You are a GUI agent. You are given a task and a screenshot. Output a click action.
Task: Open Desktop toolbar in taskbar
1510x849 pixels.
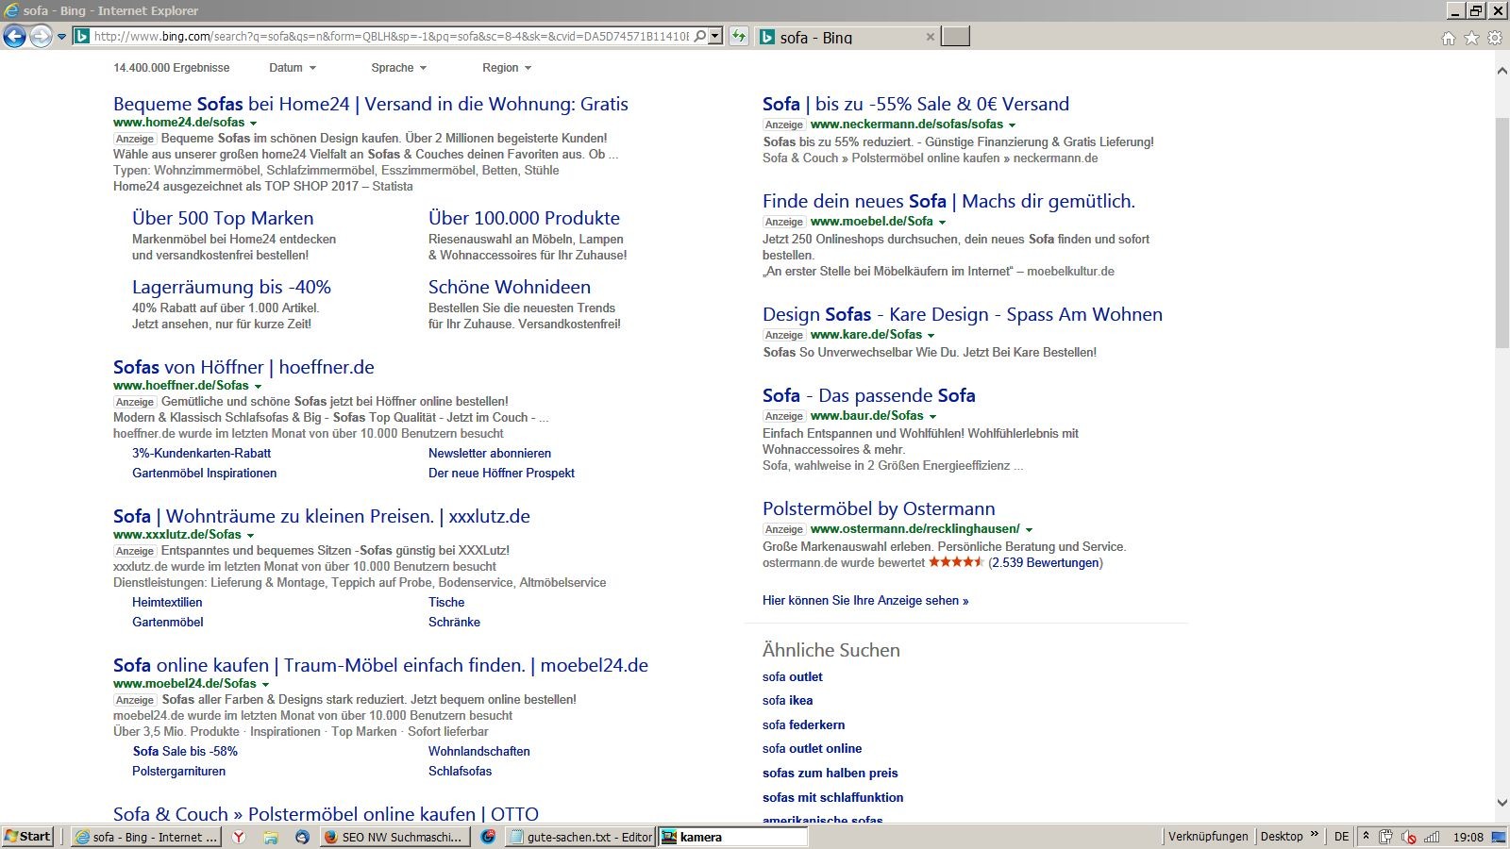pos(1281,837)
